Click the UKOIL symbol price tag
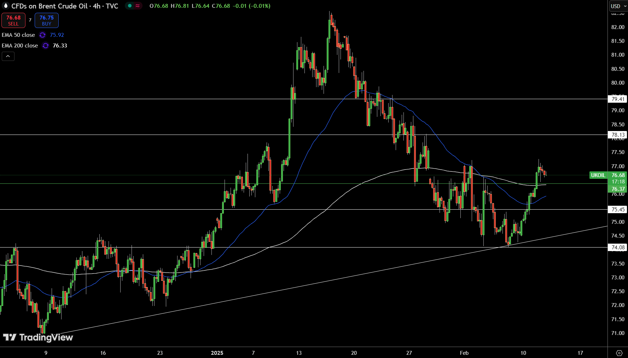 [598, 175]
